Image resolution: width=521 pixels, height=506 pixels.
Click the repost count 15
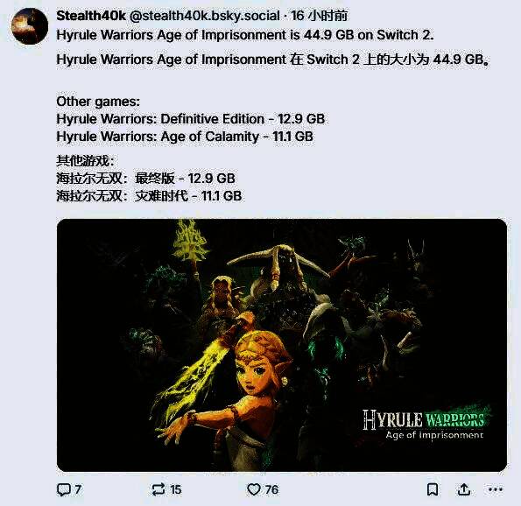(176, 489)
